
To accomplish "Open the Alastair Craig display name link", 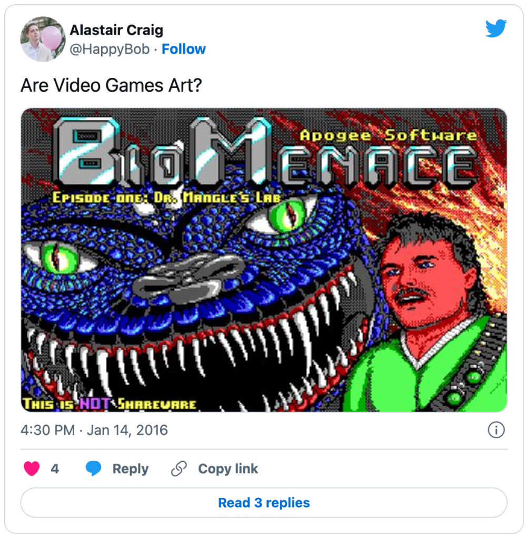I will 116,30.
